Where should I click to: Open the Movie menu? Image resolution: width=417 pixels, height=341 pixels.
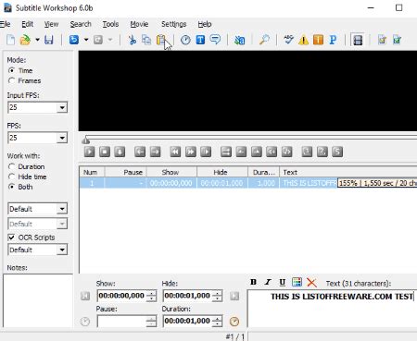point(139,24)
